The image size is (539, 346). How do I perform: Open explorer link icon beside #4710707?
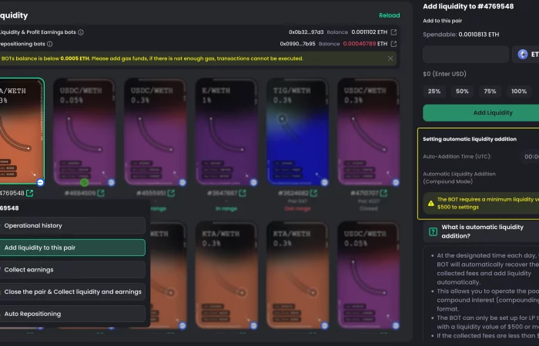pos(383,193)
